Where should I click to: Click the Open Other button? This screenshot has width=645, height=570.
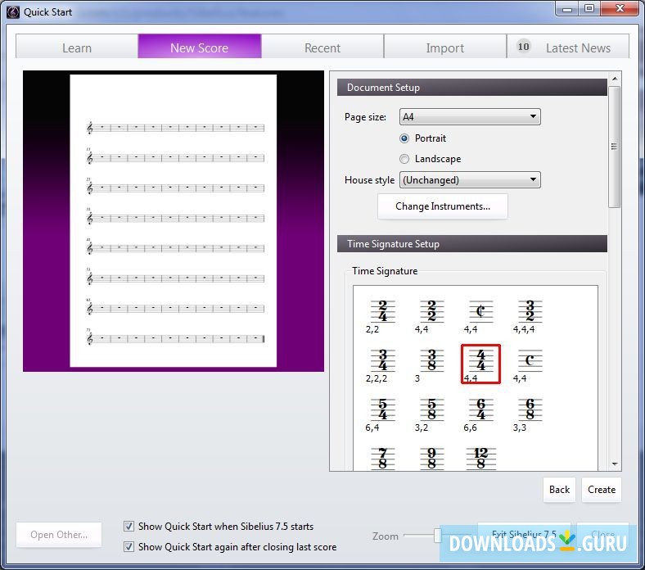click(59, 535)
